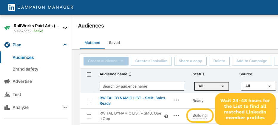Sort audiences by Audience name arrows
Viewport: 278px width, 125px height.
coord(130,74)
